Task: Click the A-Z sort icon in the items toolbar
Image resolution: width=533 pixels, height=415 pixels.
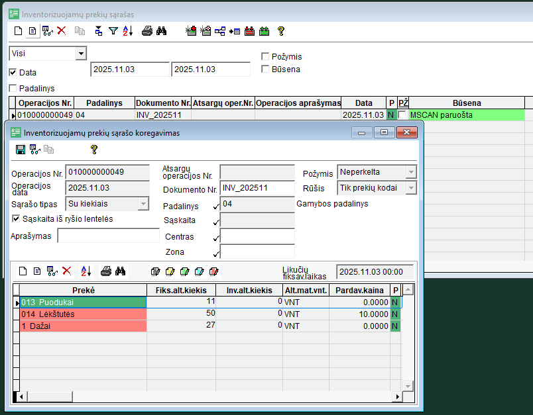Action: pos(86,271)
